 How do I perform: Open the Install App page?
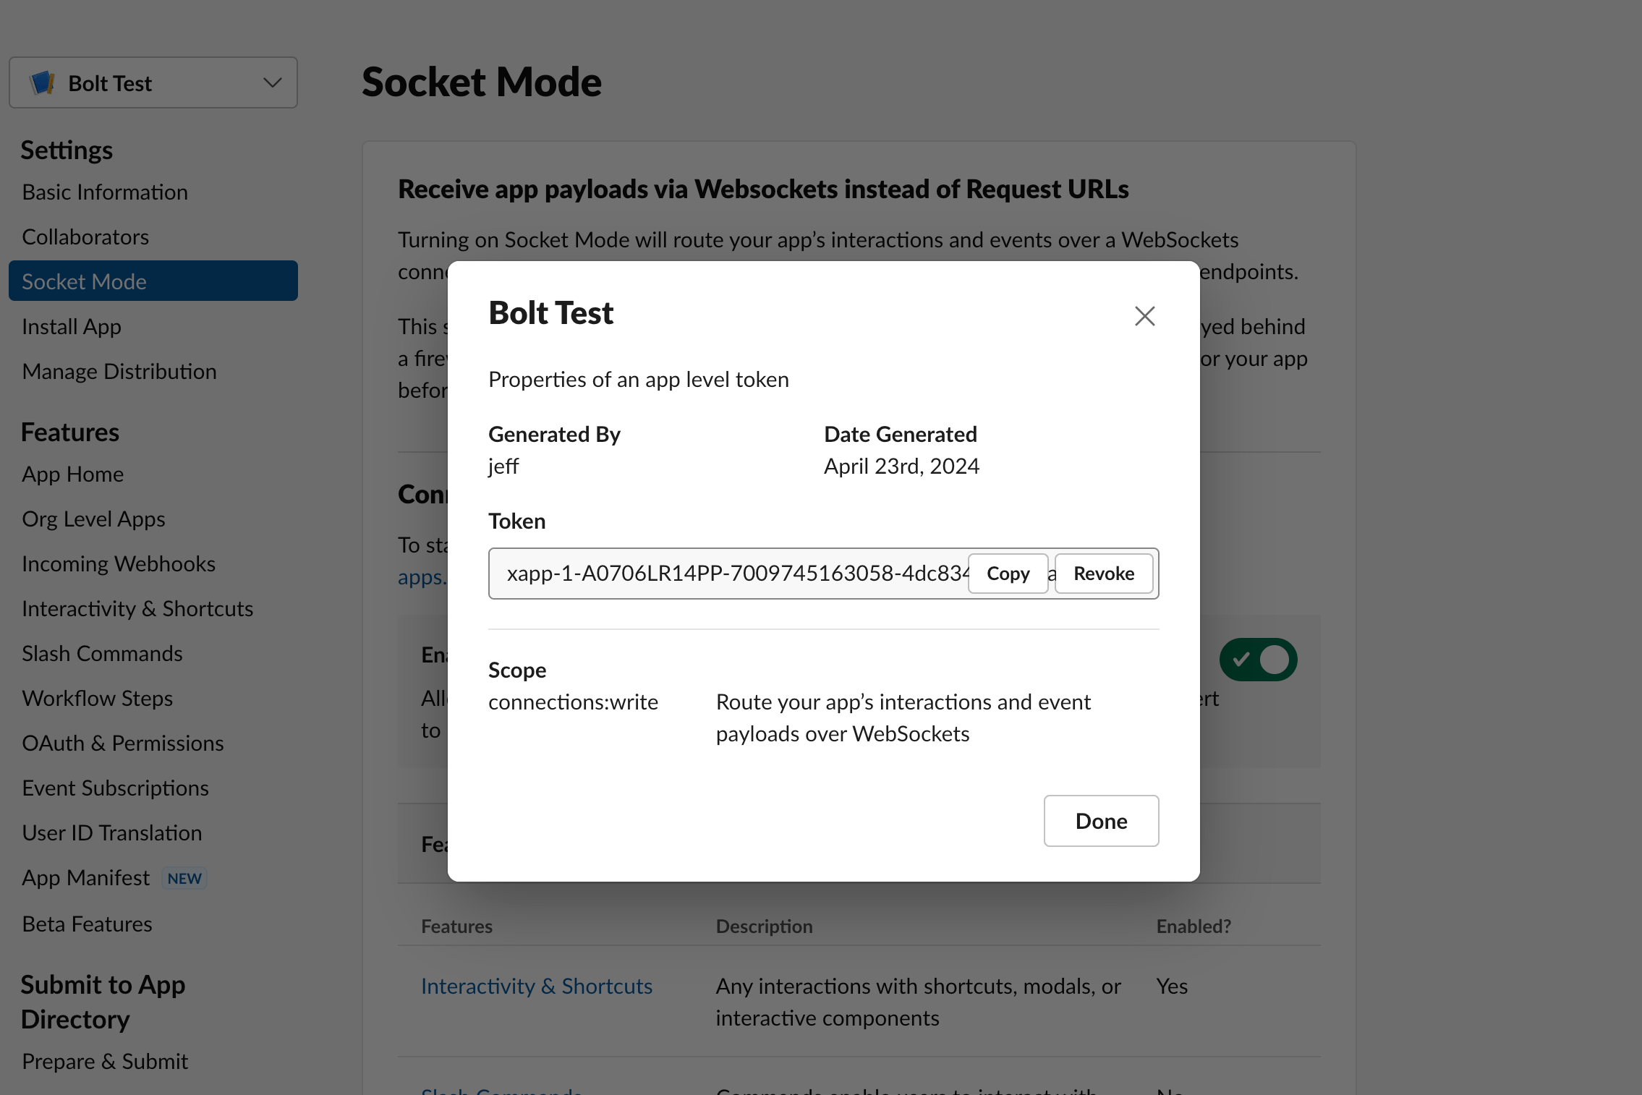(x=71, y=326)
